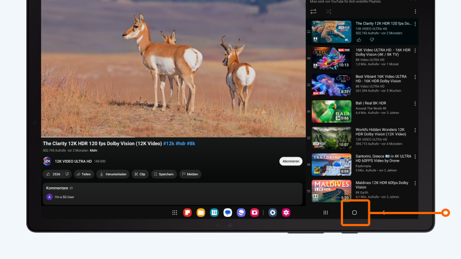Toggle playlist shuffle icon

pos(328,11)
